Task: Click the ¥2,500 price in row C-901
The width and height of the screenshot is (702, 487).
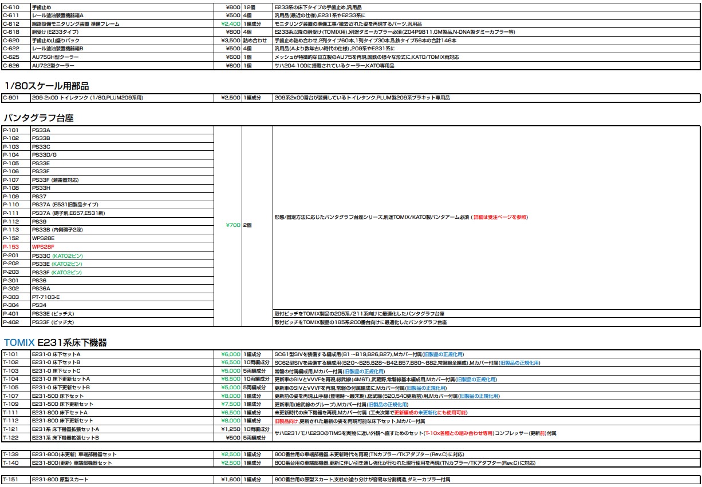Action: [x=231, y=98]
